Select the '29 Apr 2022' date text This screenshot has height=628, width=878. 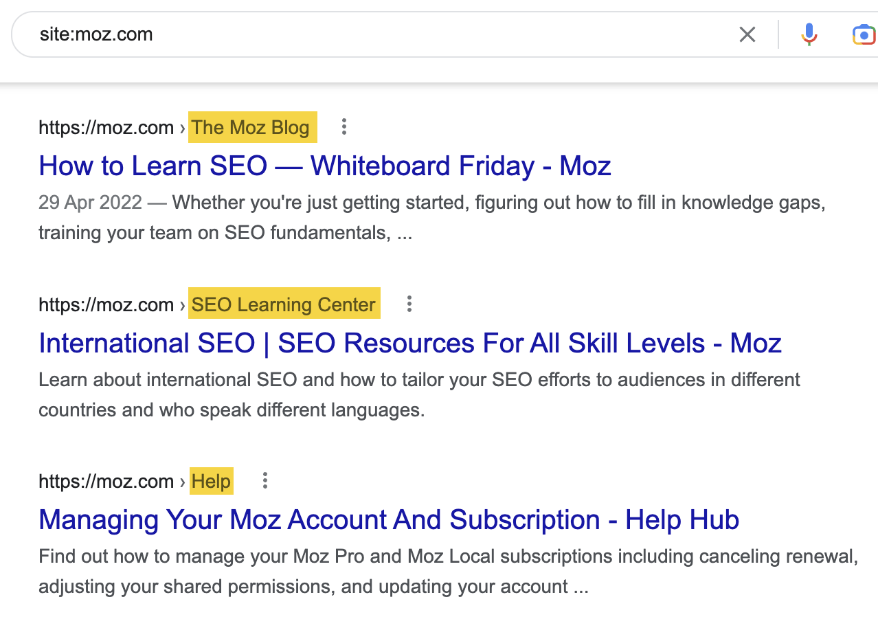pyautogui.click(x=89, y=202)
